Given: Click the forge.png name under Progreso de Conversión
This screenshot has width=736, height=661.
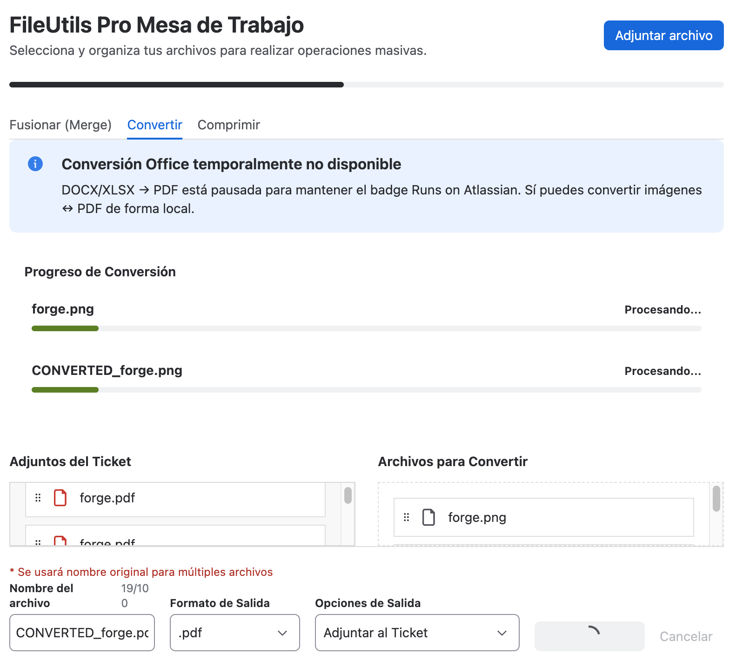Looking at the screenshot, I should [x=63, y=309].
